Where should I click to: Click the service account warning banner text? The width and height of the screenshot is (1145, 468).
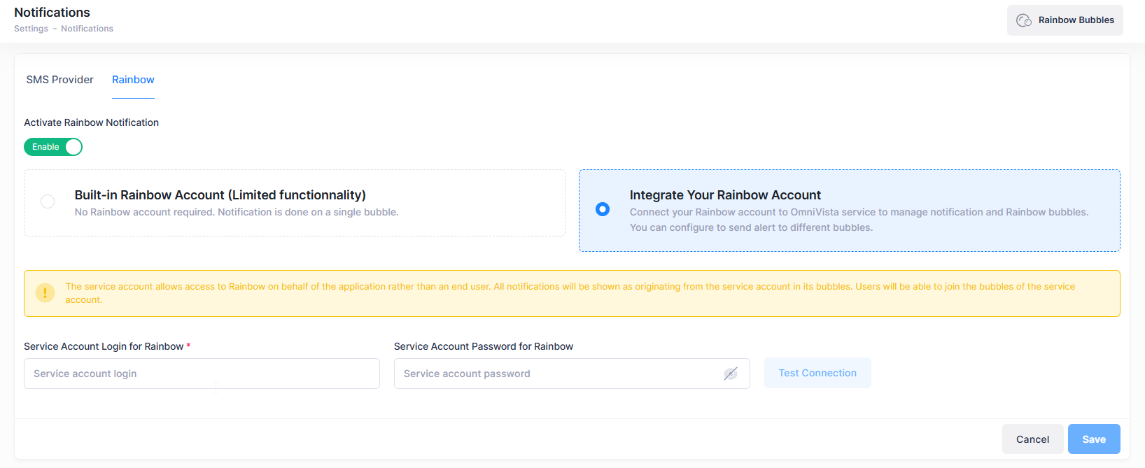point(570,293)
